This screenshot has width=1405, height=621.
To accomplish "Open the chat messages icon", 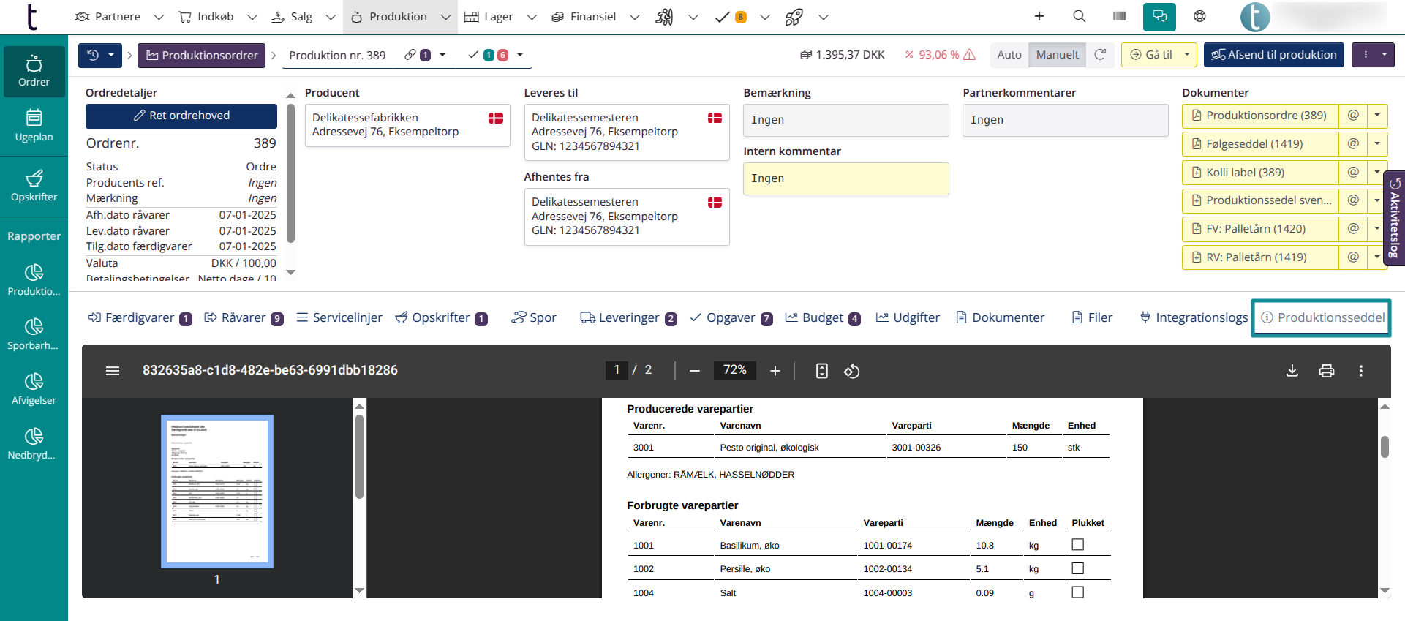I will pyautogui.click(x=1159, y=16).
